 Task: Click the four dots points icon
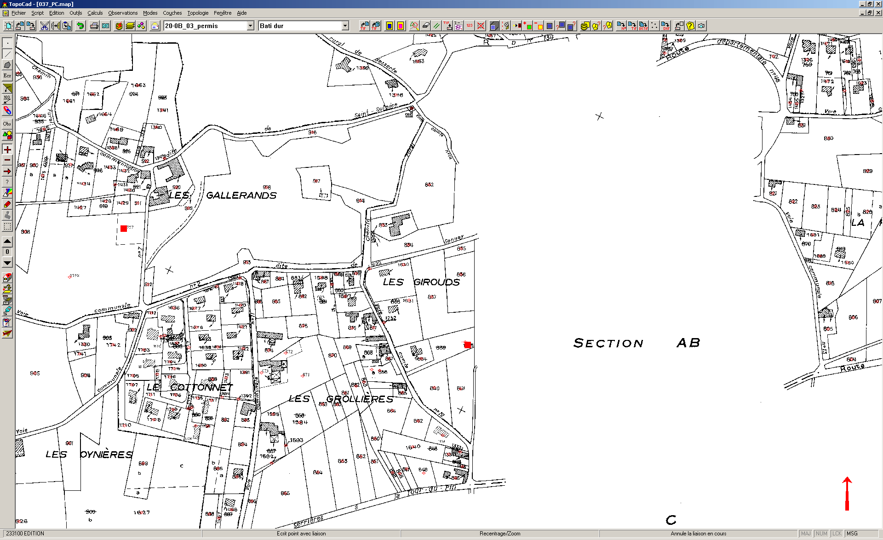click(x=654, y=26)
